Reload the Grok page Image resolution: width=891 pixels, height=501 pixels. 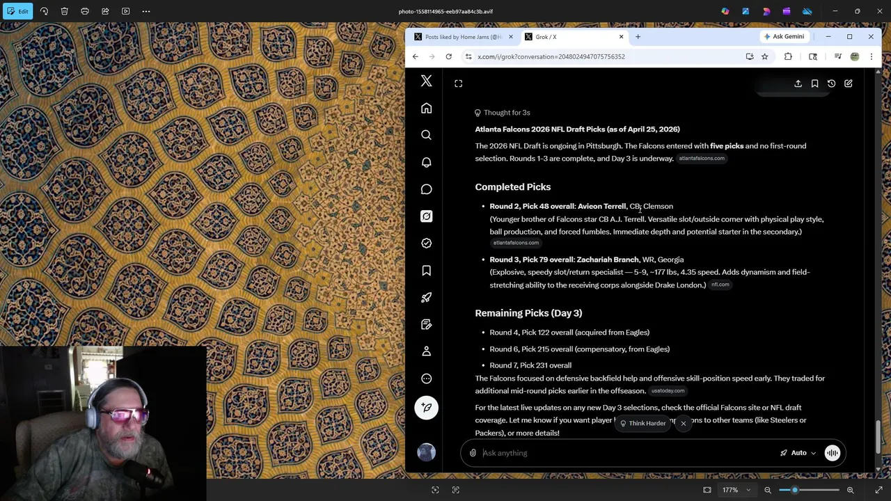click(x=448, y=56)
